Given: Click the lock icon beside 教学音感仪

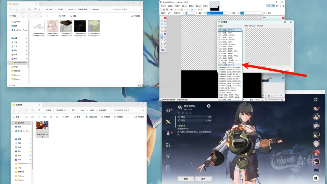Looking at the screenshot, I should [209, 106].
